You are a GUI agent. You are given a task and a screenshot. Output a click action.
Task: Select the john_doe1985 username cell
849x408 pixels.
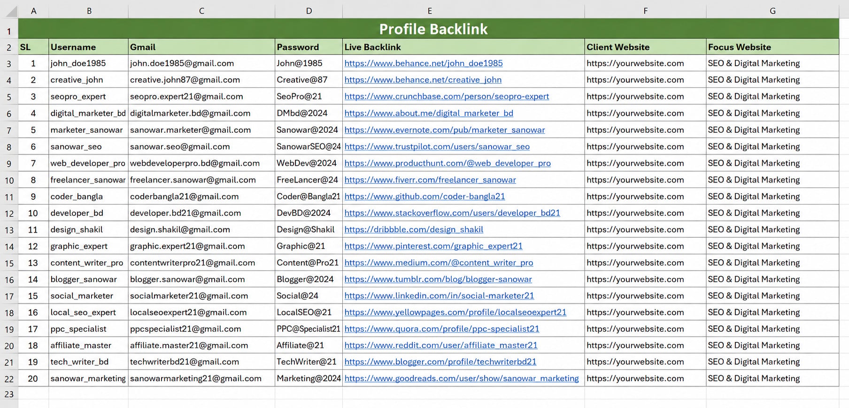[89, 63]
